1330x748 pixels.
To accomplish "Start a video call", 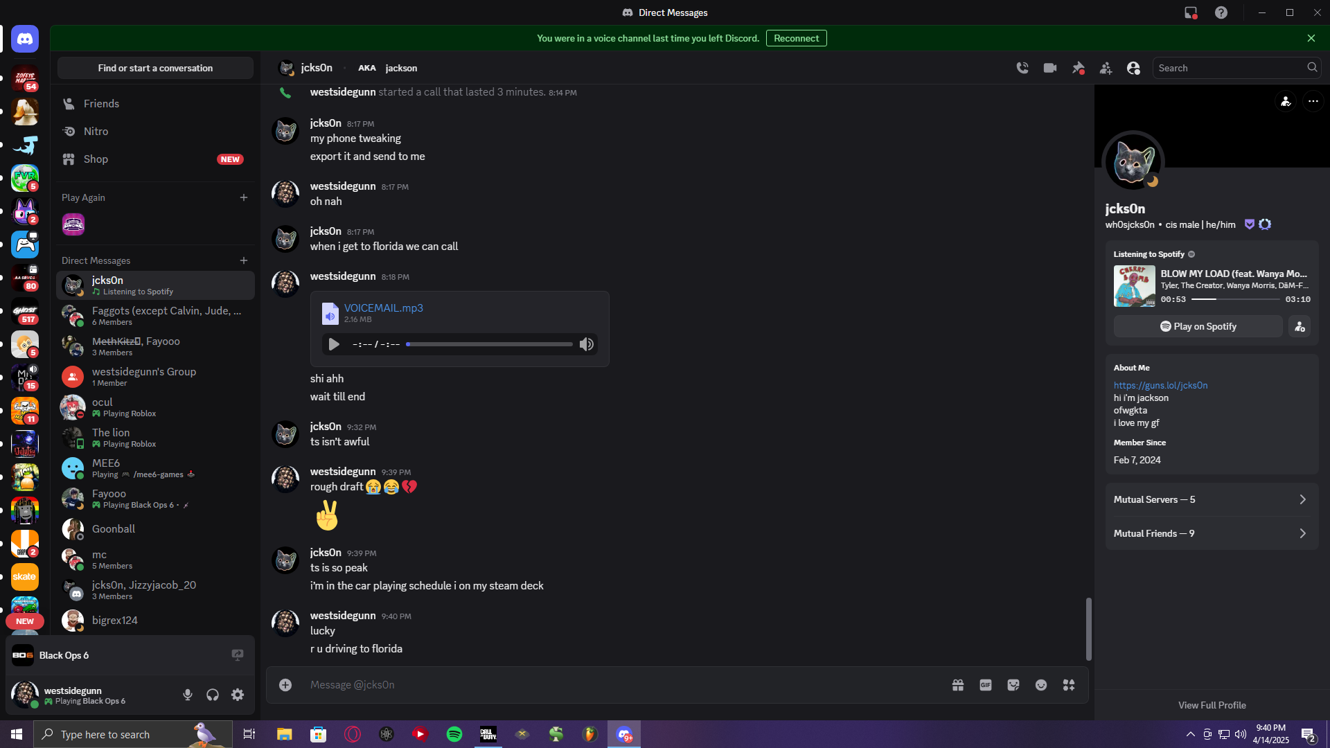I will tap(1050, 68).
